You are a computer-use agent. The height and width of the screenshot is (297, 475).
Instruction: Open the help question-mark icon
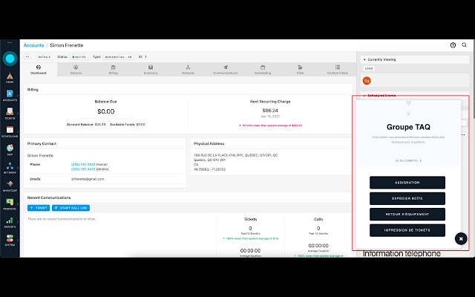coord(453,45)
